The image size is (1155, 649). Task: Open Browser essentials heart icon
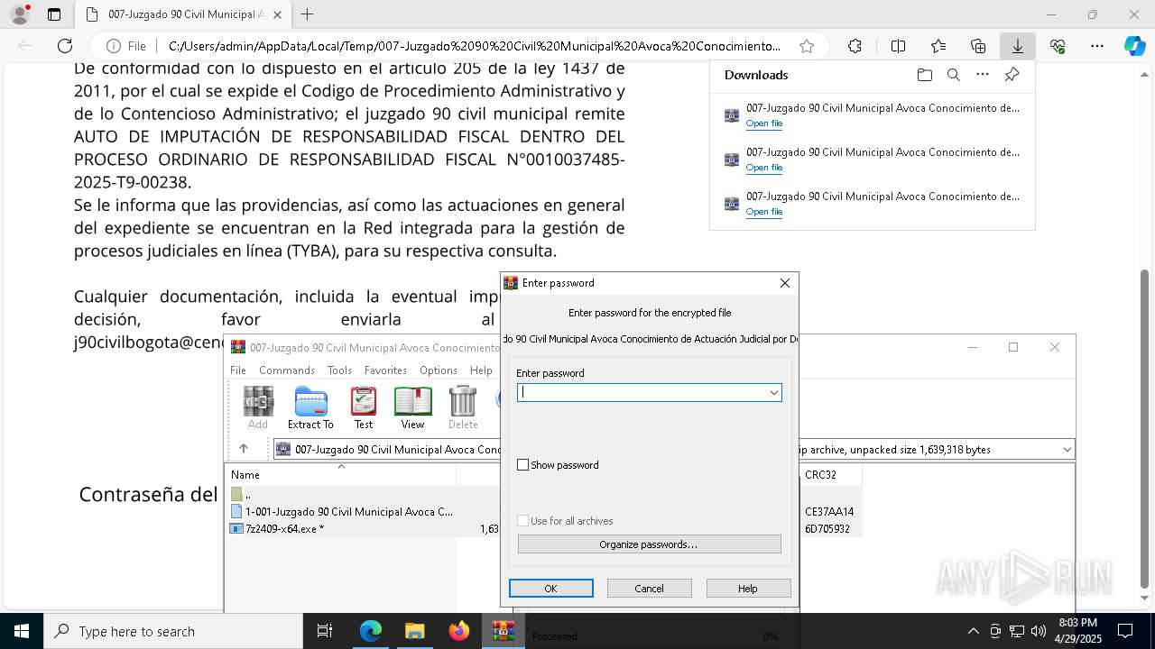1058,46
